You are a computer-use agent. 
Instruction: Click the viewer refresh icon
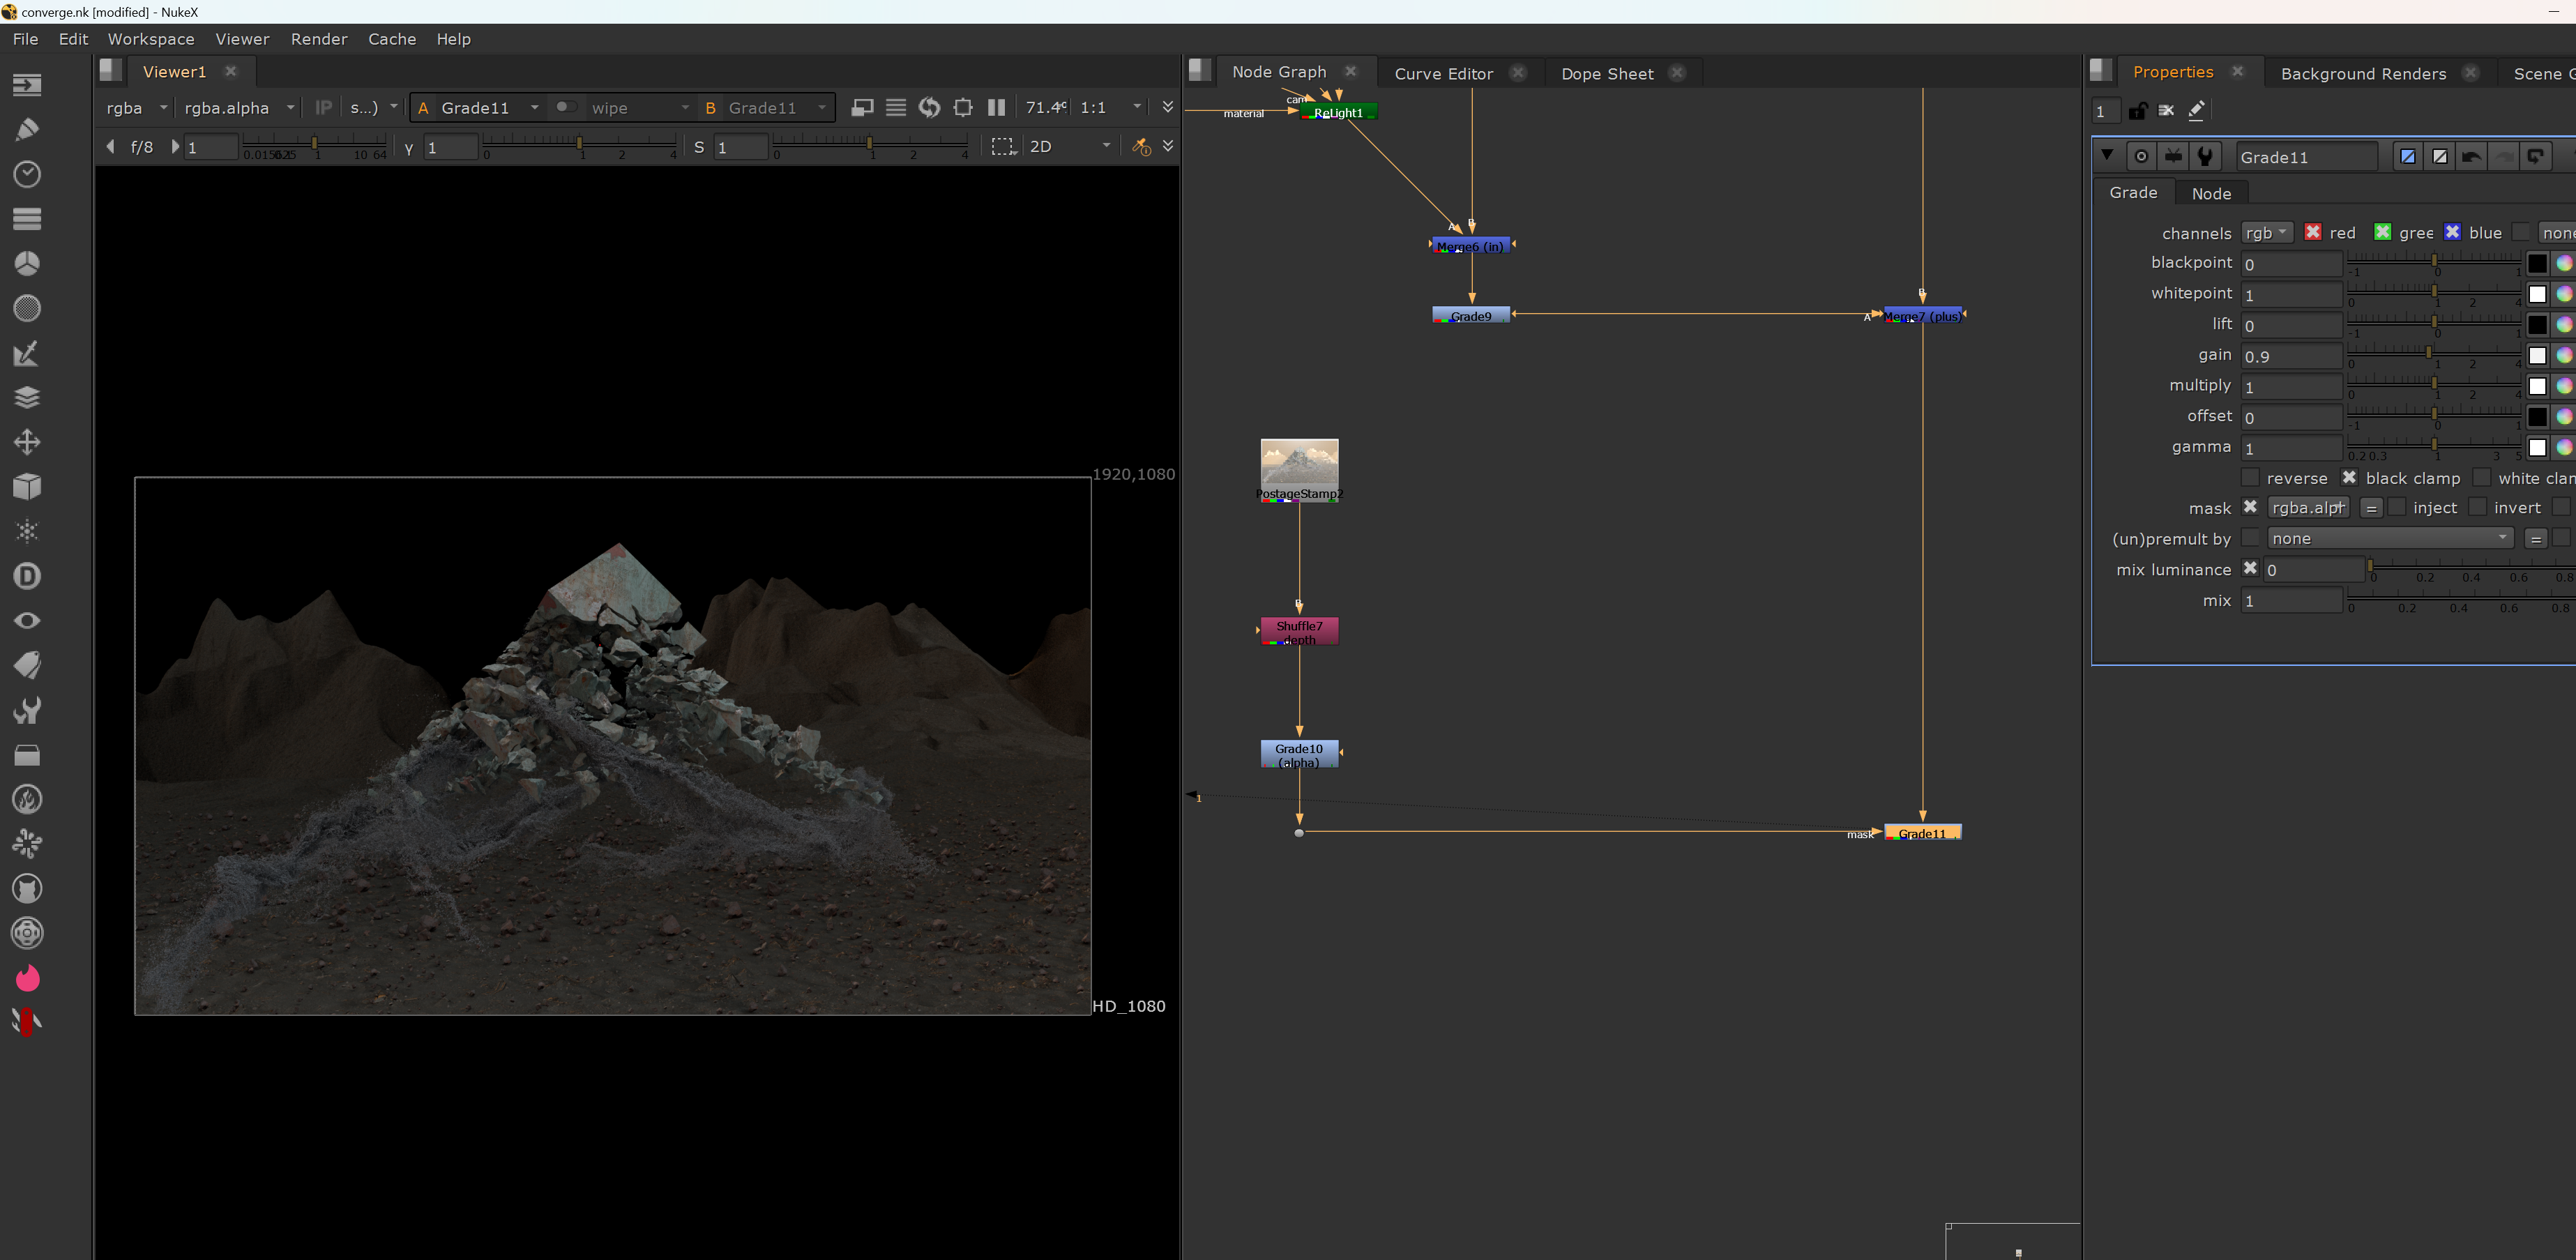click(x=929, y=107)
